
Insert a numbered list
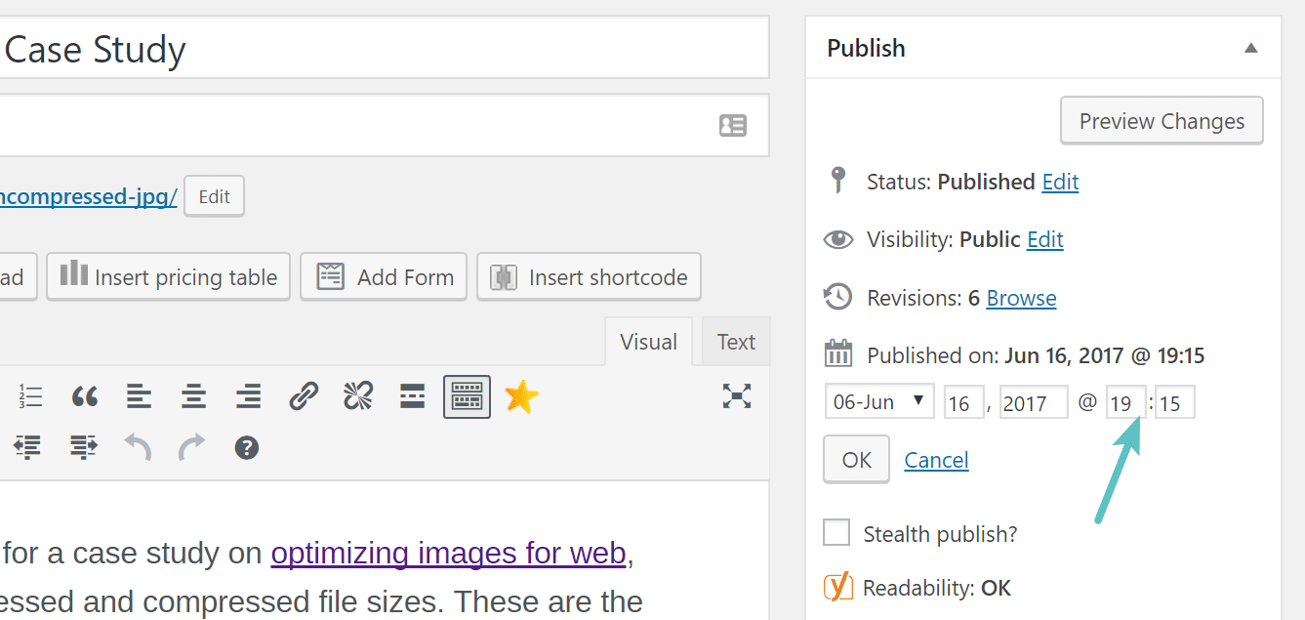pos(30,395)
